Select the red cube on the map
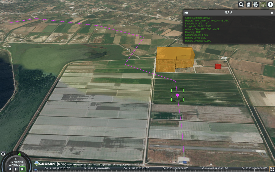 click(218, 66)
